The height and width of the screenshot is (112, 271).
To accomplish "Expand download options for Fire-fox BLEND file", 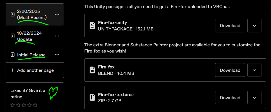I will [254, 70].
